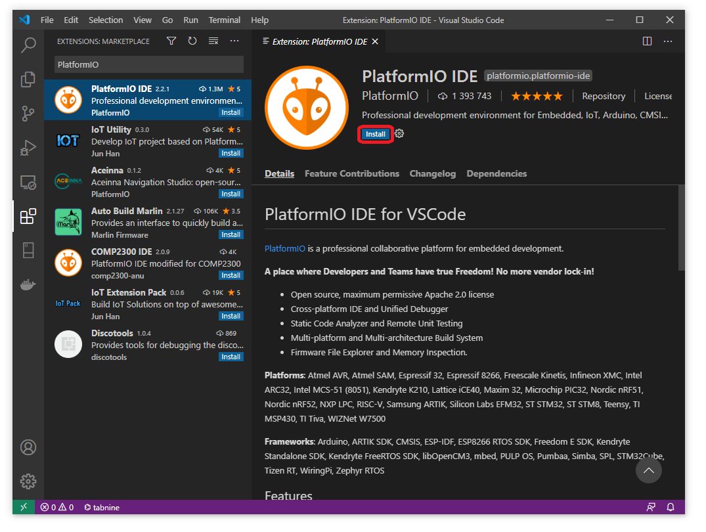Split the editor to the right
This screenshot has width=706, height=532.
coord(647,41)
